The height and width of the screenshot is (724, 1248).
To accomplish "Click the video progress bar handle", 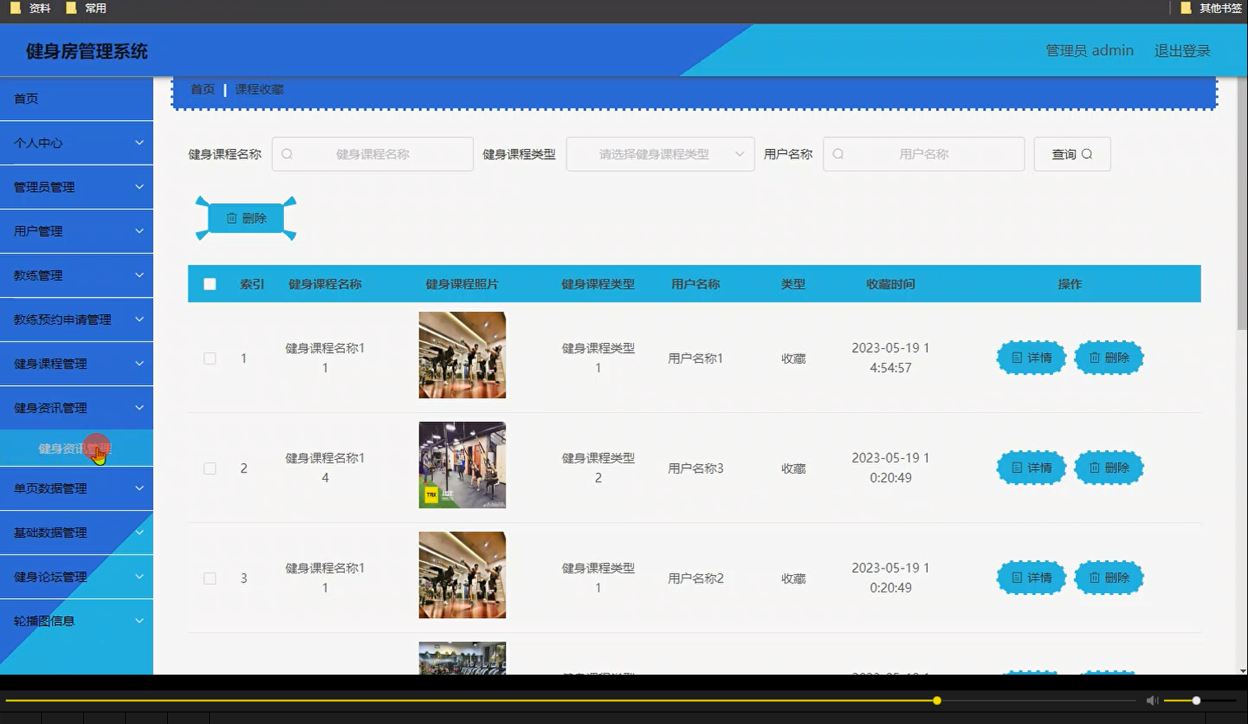I will [x=937, y=700].
